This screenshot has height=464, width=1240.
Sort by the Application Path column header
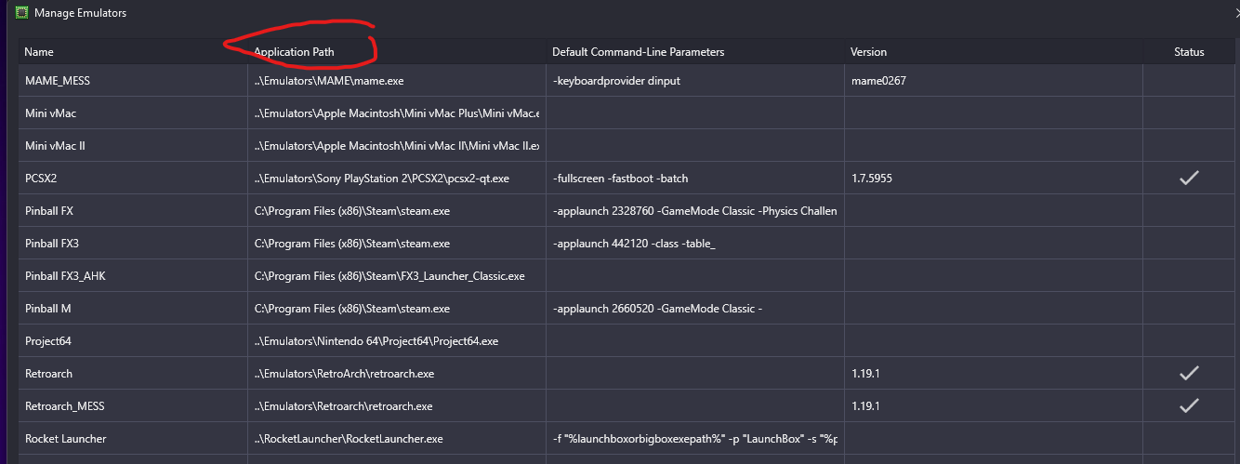(397, 52)
